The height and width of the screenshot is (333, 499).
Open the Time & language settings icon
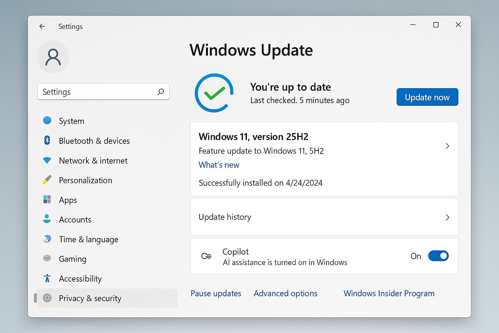point(47,239)
